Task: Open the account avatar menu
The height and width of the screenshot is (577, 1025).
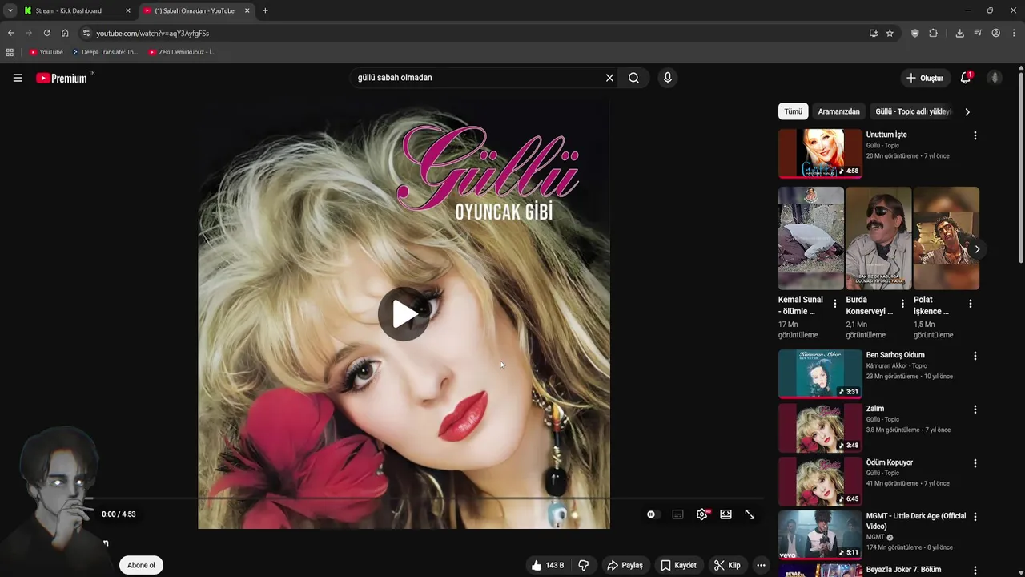Action: [995, 78]
